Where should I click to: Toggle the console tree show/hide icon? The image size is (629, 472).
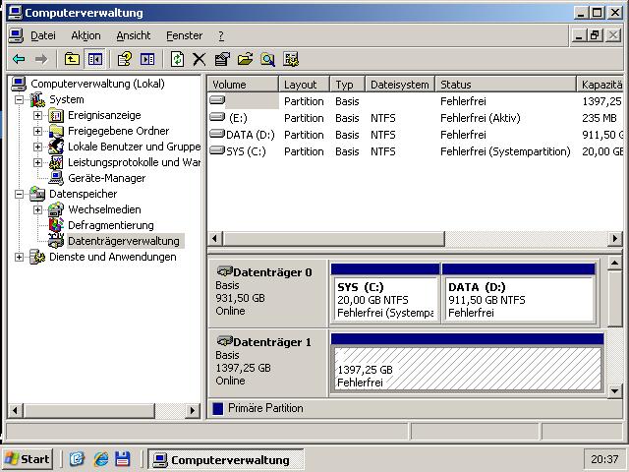[x=95, y=59]
